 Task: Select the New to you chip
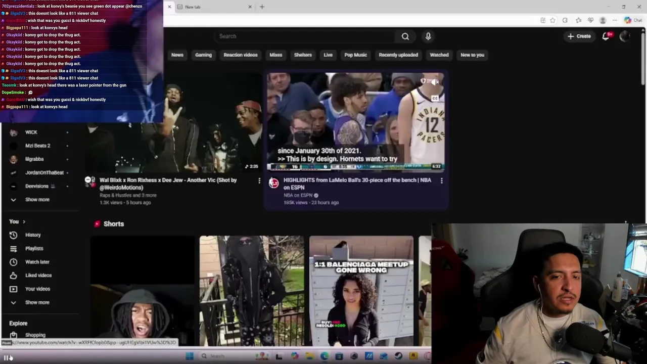pyautogui.click(x=472, y=55)
